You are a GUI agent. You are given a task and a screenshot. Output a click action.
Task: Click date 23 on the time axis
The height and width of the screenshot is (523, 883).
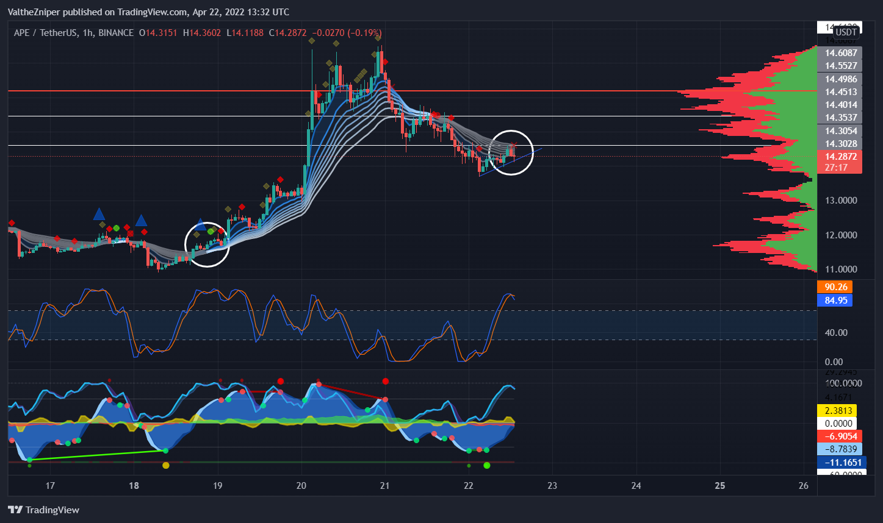552,486
